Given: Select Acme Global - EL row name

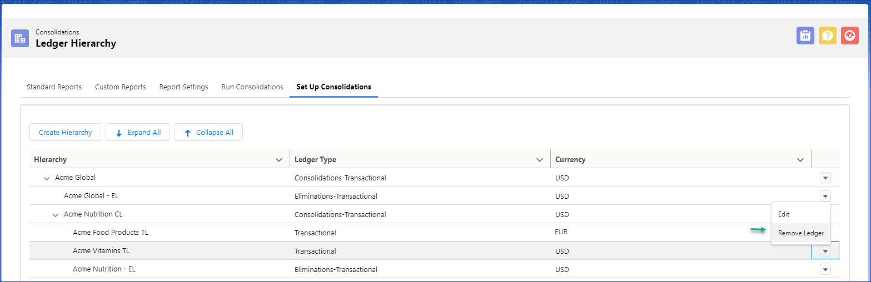Looking at the screenshot, I should [91, 196].
